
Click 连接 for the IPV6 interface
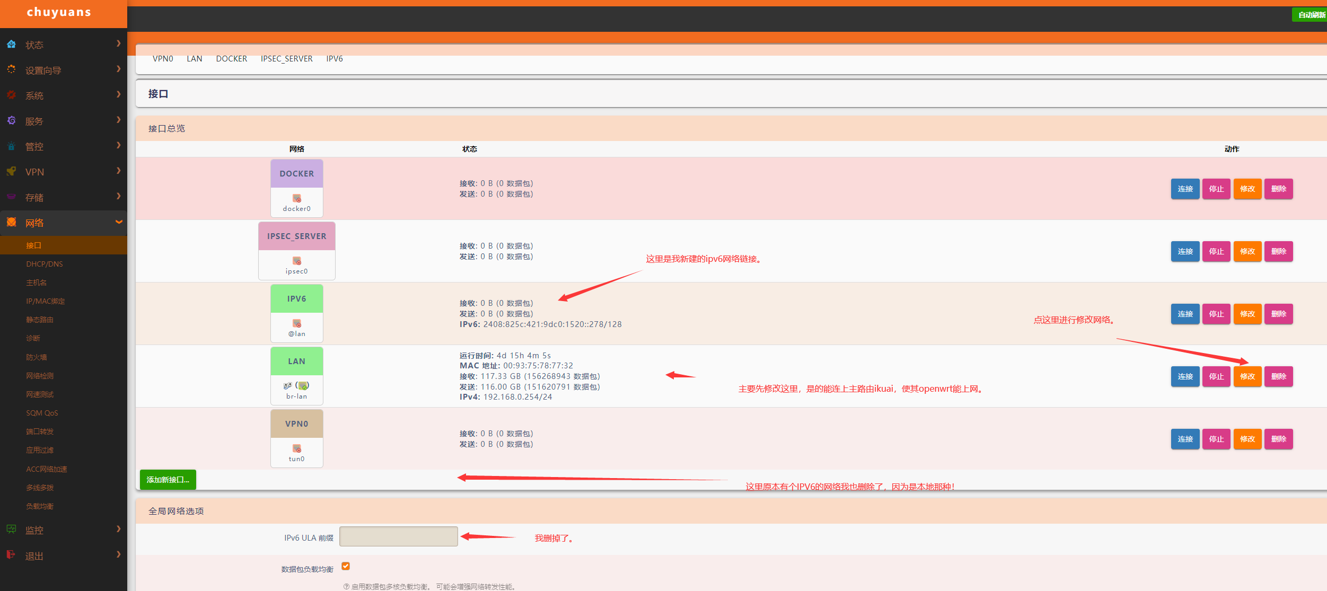(x=1185, y=314)
